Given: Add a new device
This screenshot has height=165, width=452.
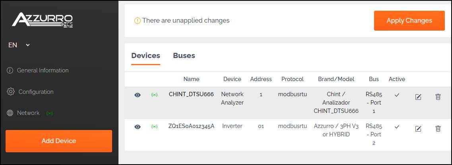Looking at the screenshot, I should (59, 141).
